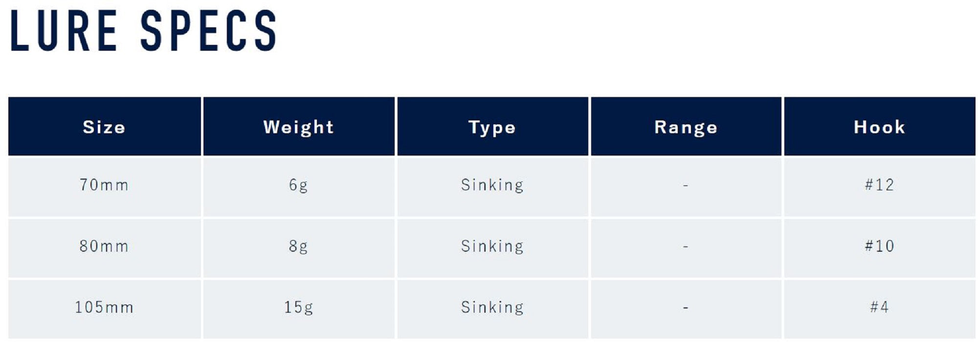Viewport: 978px width, 342px height.
Task: Select the Weight column header
Action: [x=298, y=127]
